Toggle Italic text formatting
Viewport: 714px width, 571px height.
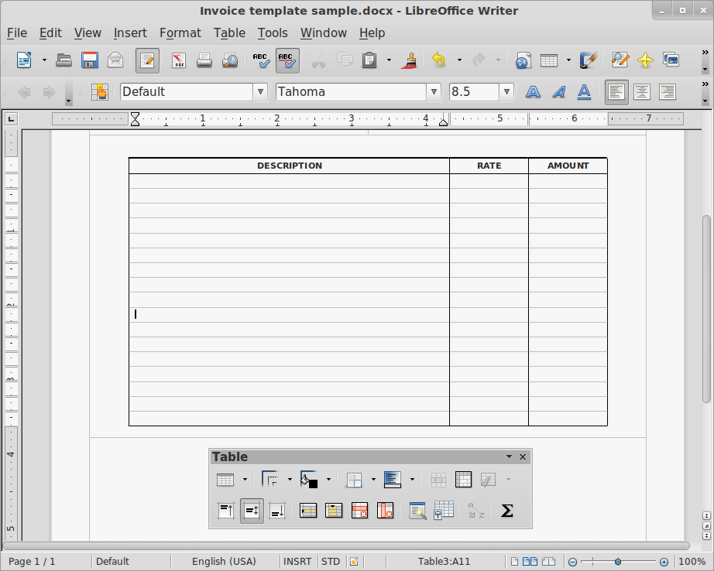click(x=558, y=92)
